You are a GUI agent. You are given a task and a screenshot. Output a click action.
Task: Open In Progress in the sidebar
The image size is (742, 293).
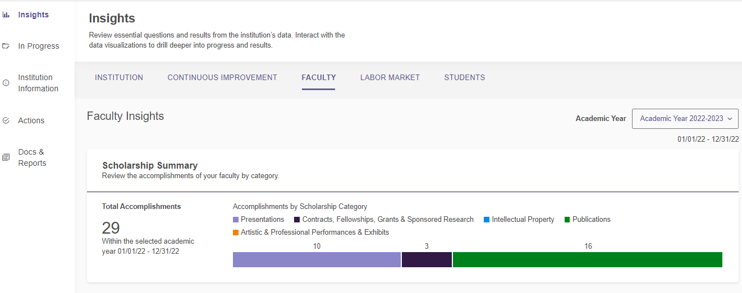click(x=38, y=46)
